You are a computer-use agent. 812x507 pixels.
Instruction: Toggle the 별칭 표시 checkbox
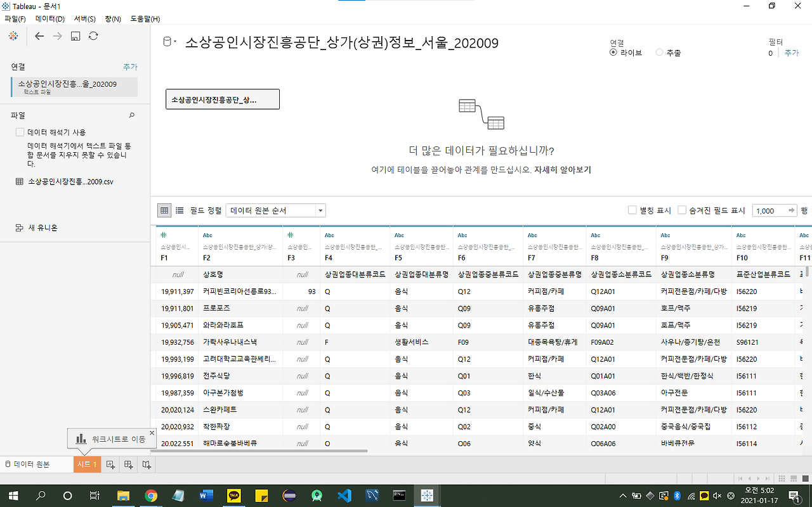(x=632, y=210)
